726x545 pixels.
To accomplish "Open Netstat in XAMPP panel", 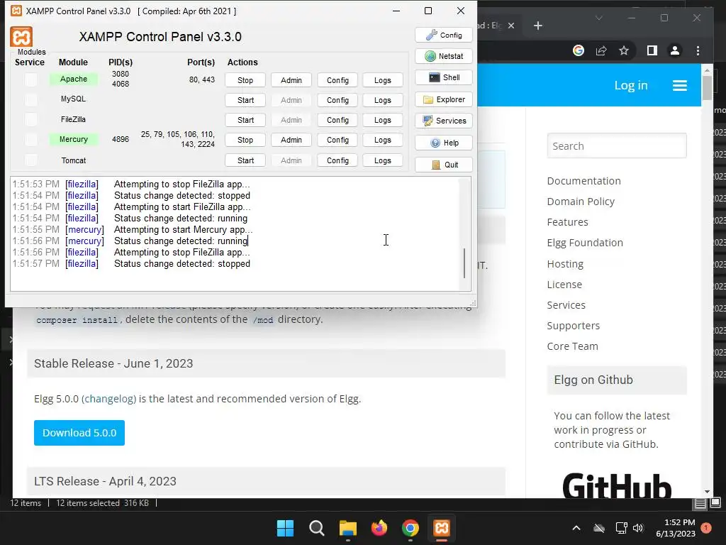I will pyautogui.click(x=444, y=56).
